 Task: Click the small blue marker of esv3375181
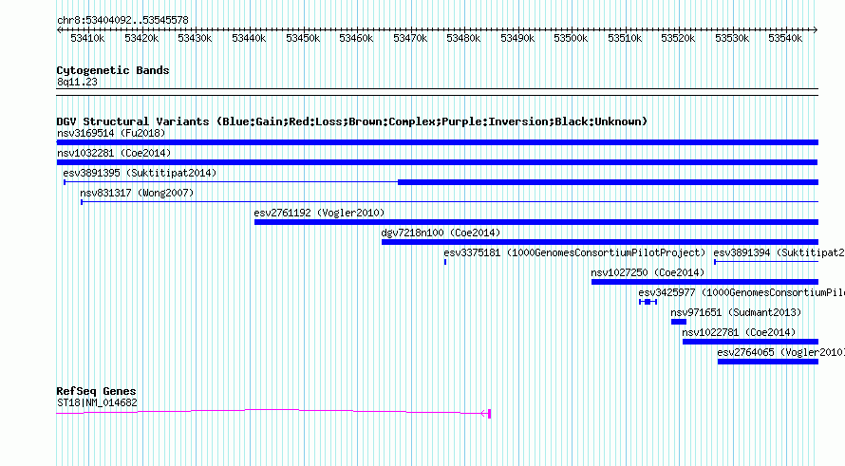(445, 262)
